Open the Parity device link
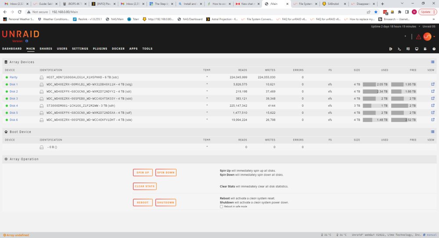 (x=14, y=77)
